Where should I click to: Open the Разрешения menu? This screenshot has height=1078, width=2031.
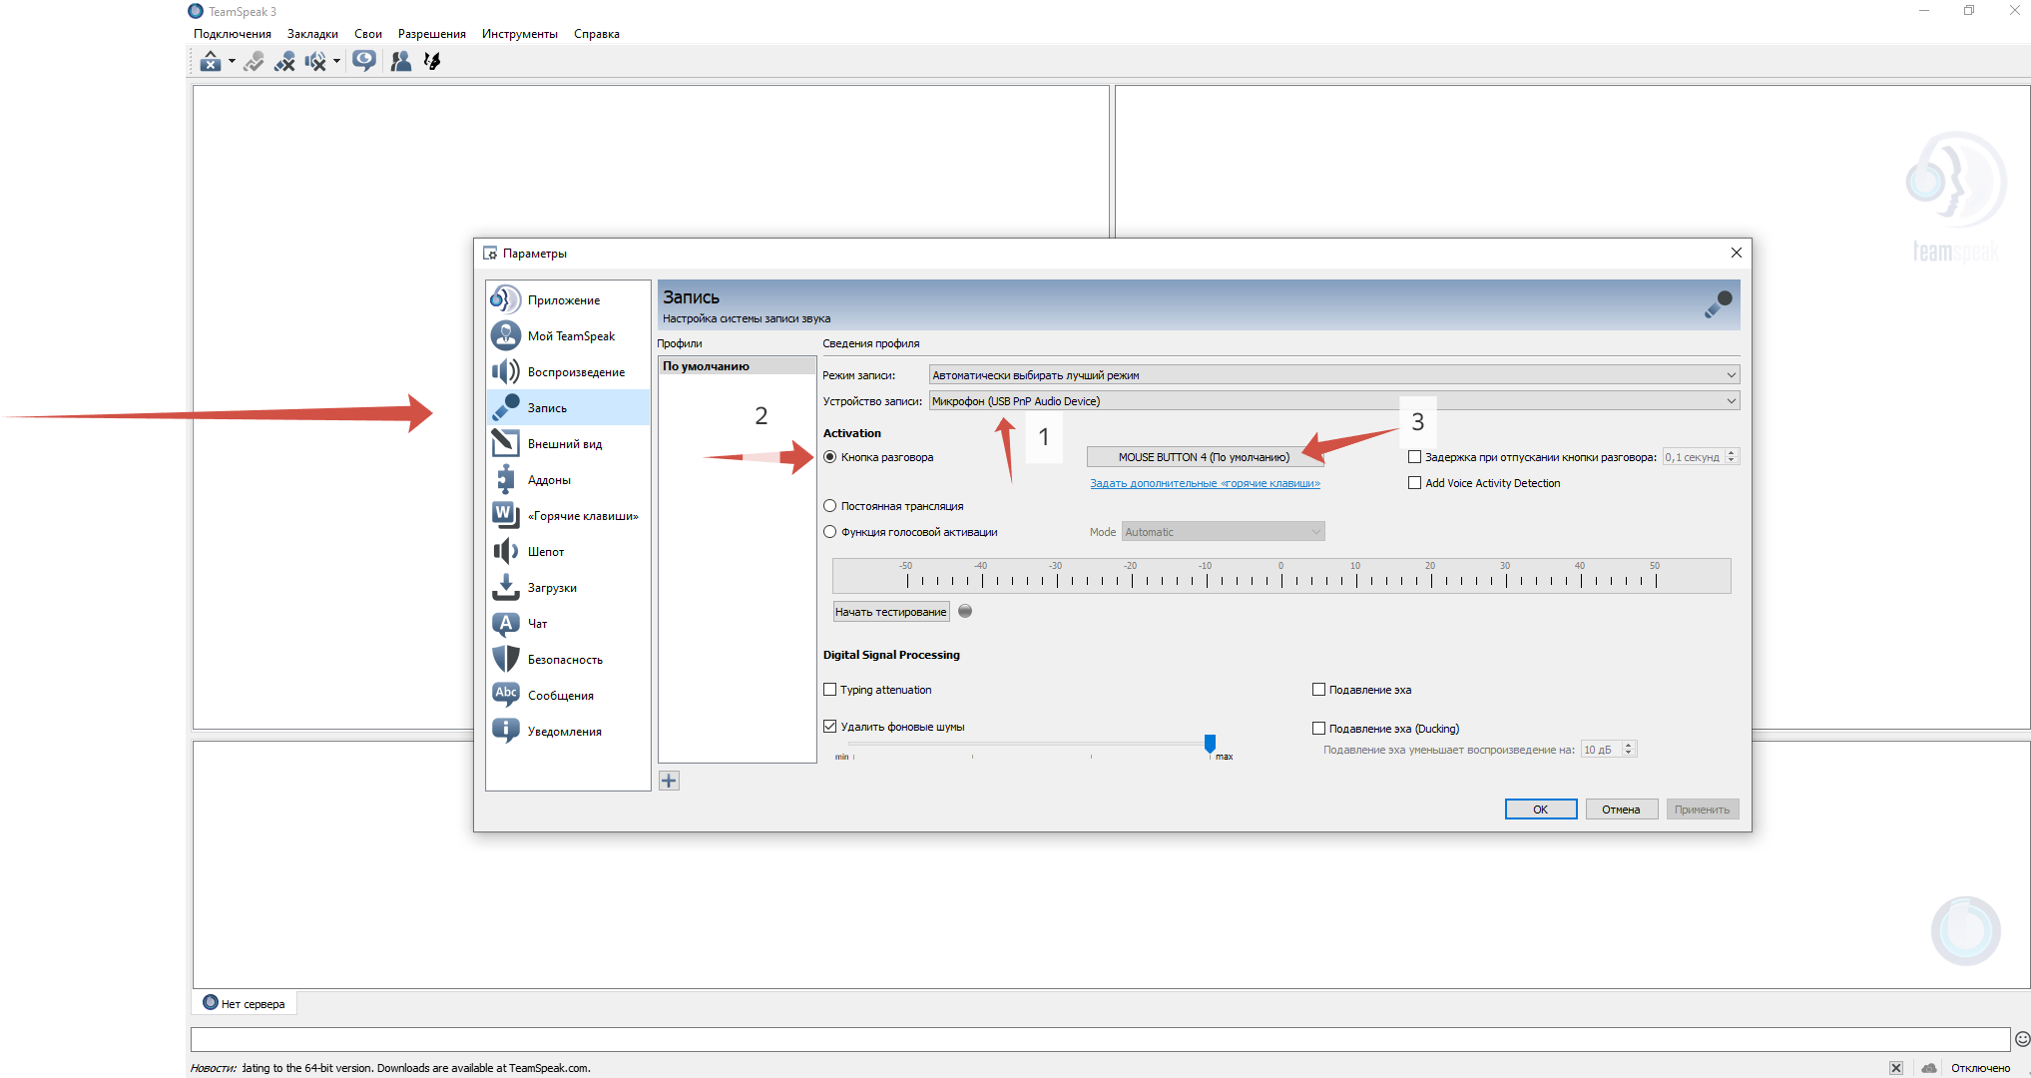(x=432, y=34)
